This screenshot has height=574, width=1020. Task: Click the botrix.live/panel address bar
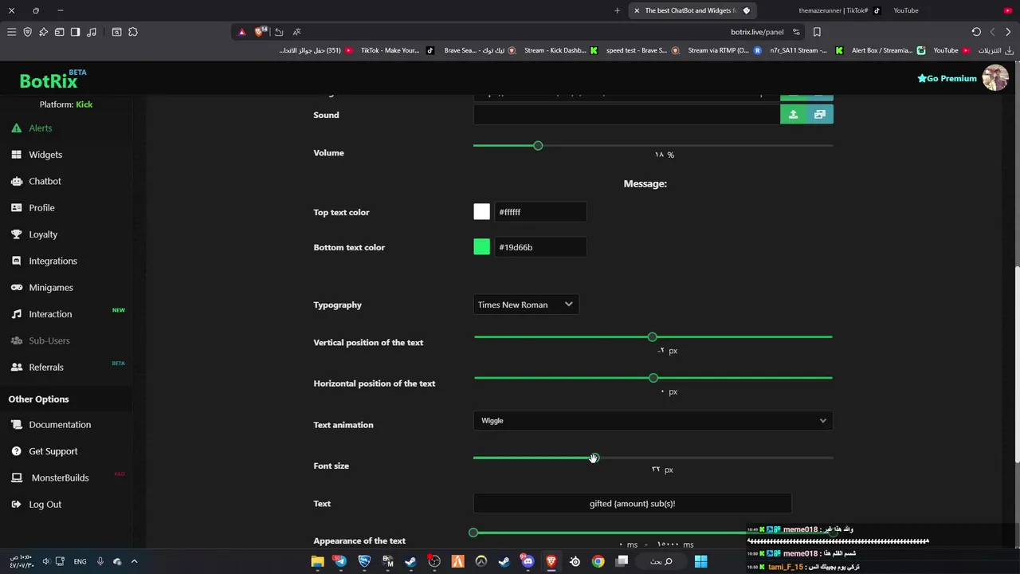tap(757, 32)
